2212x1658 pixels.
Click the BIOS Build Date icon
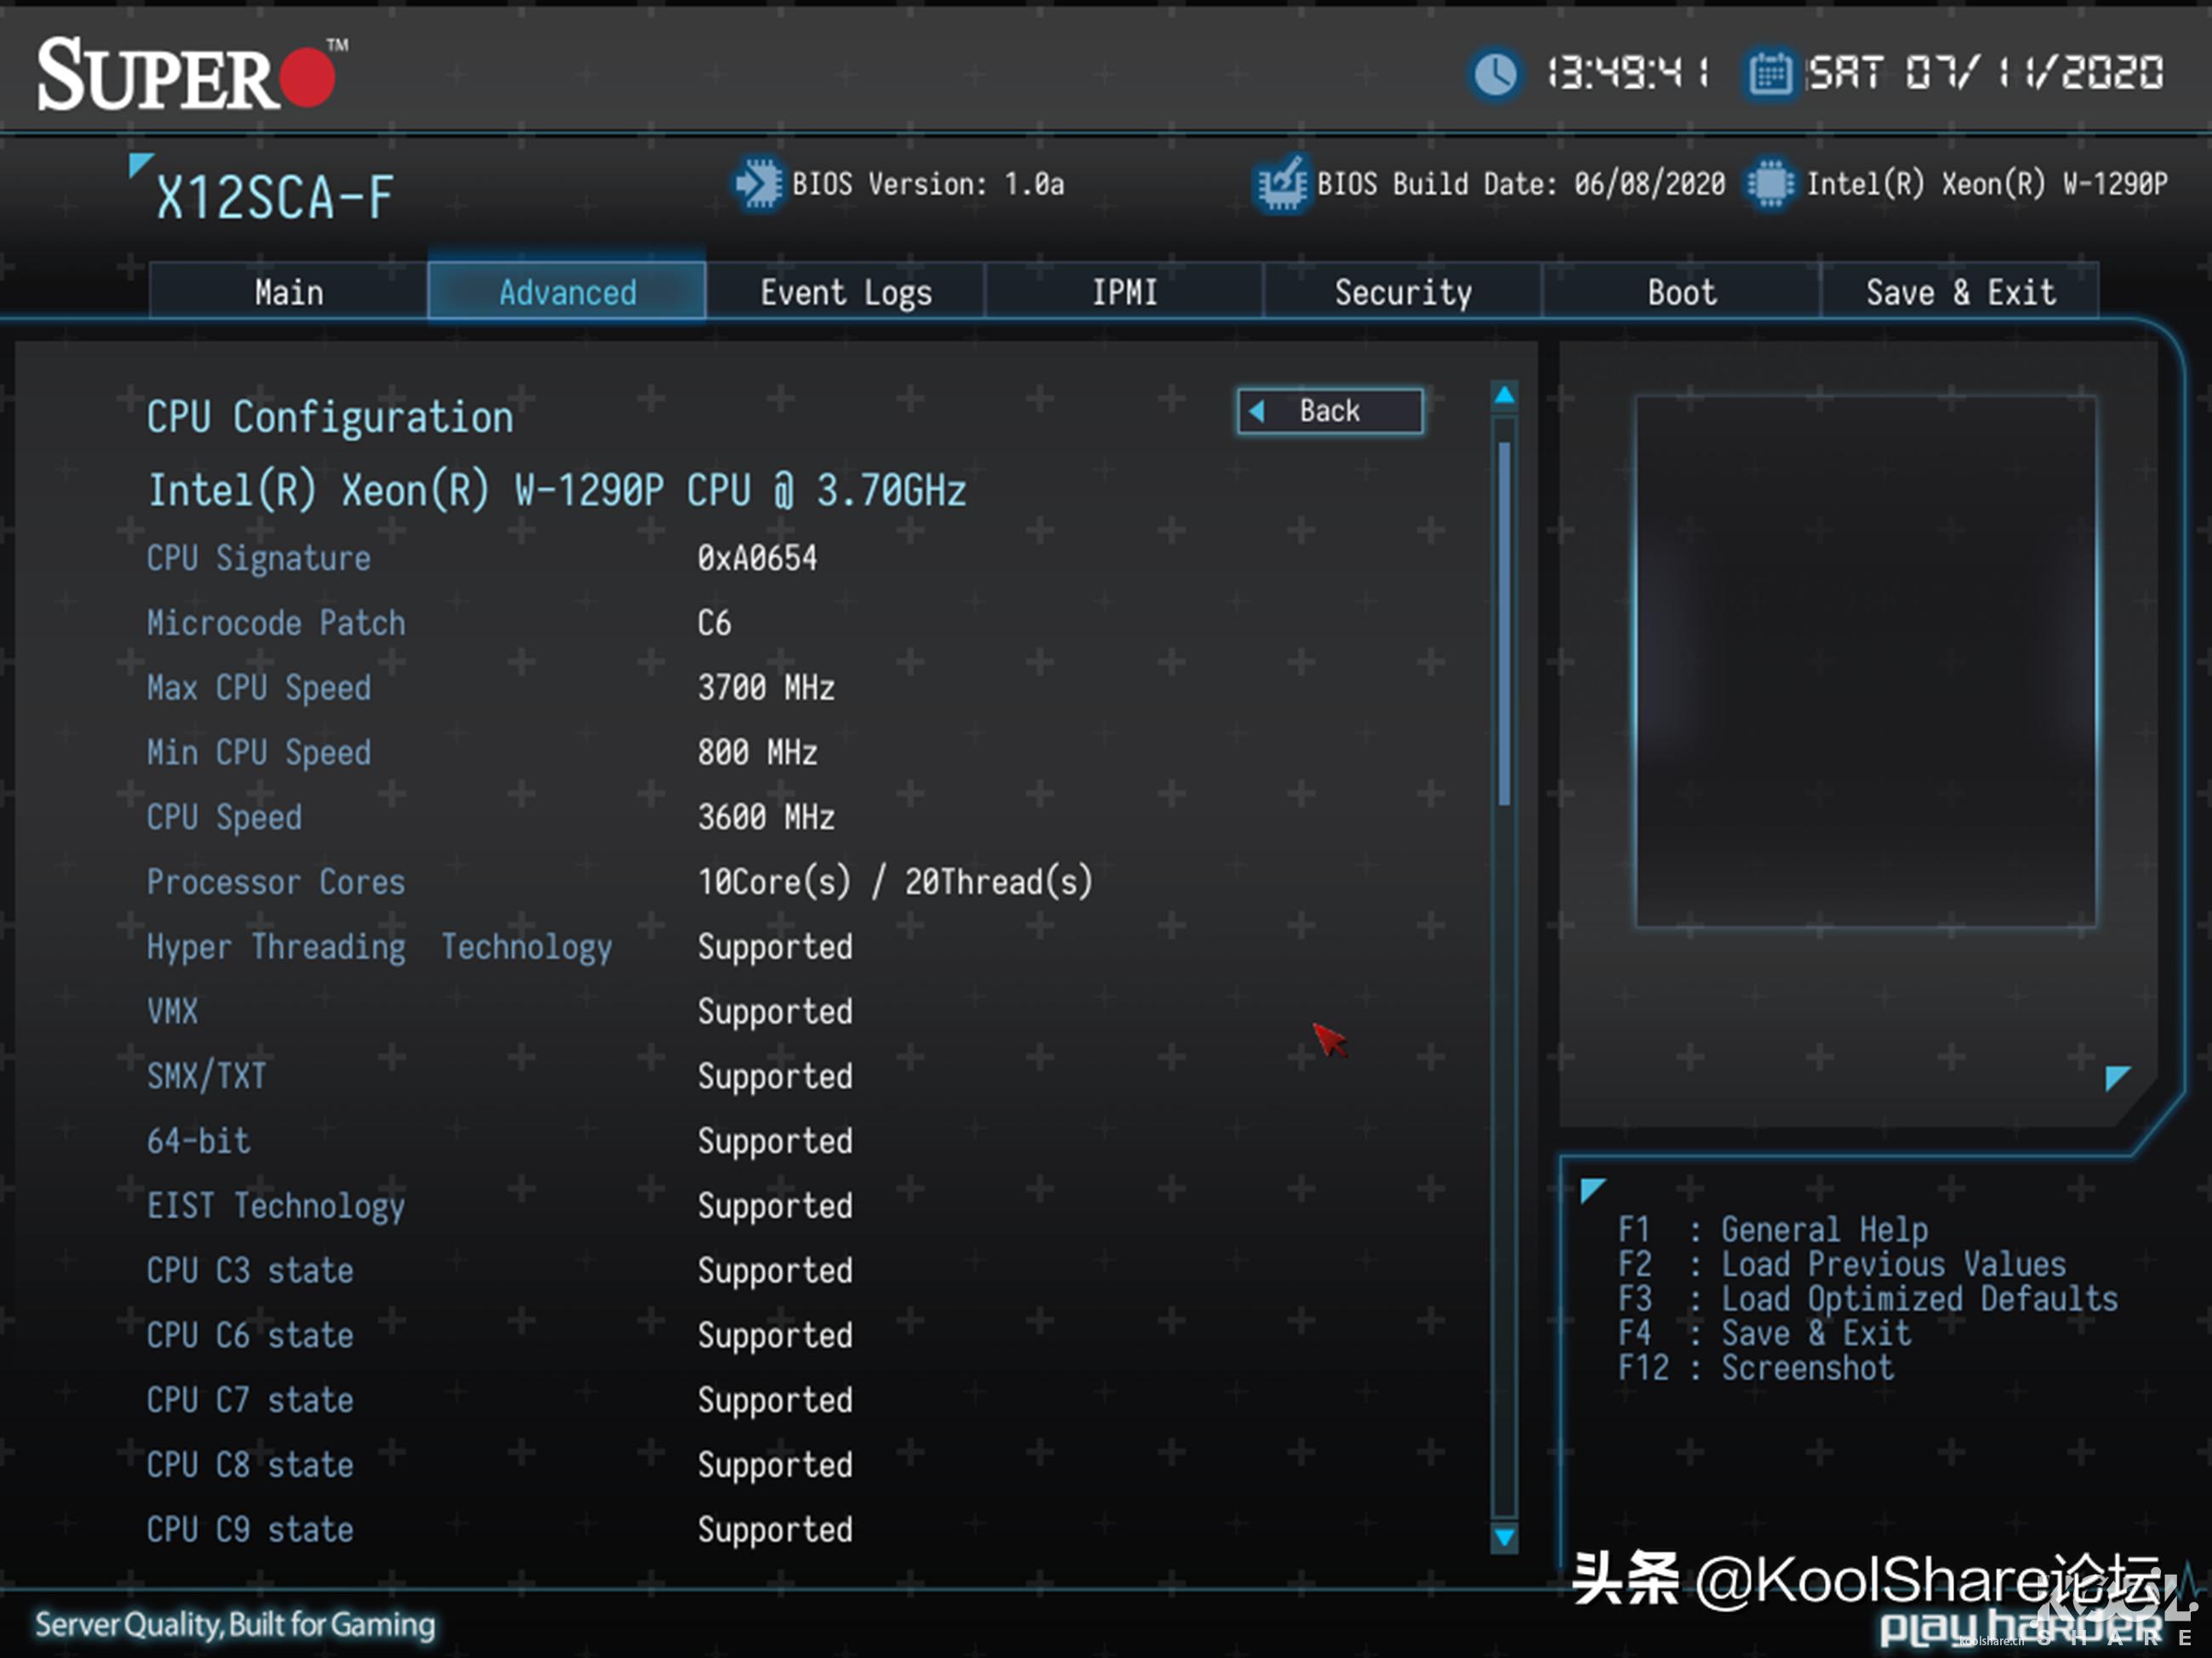pyautogui.click(x=1281, y=184)
